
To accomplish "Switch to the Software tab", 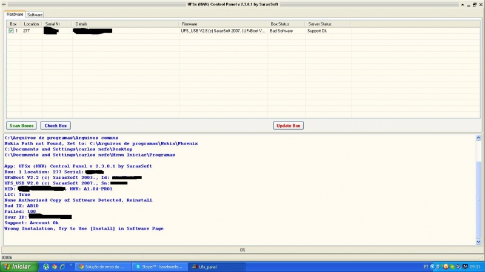I will (x=35, y=15).
